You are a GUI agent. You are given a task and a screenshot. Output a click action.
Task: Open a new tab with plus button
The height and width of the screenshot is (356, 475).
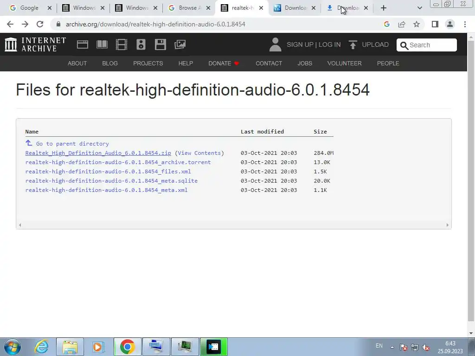click(384, 8)
